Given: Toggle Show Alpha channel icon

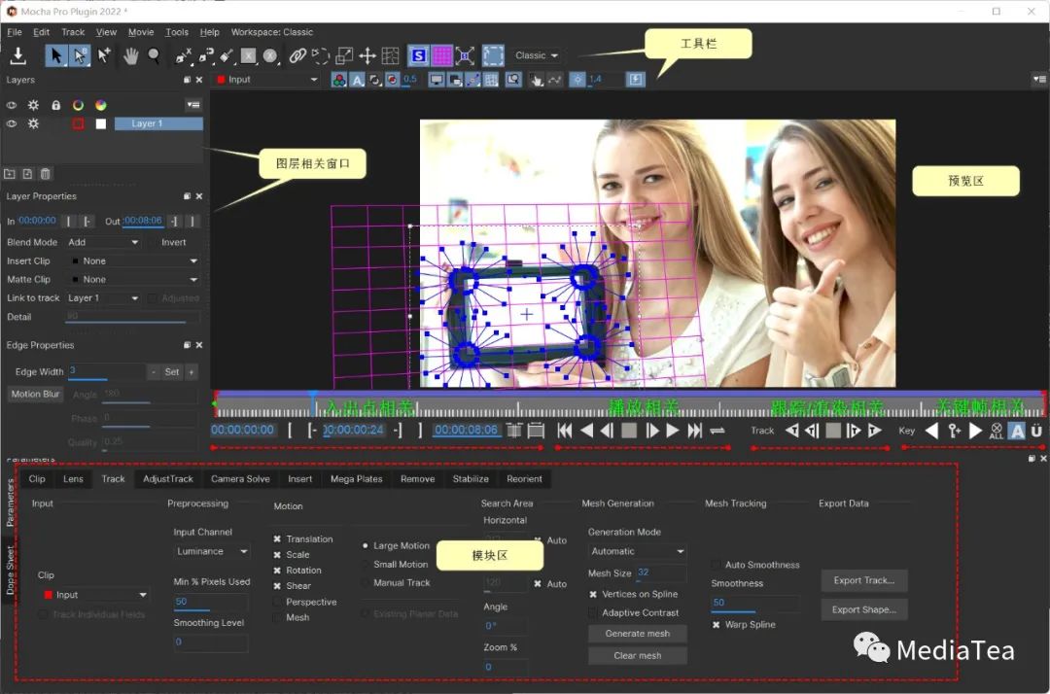Looking at the screenshot, I should pyautogui.click(x=358, y=81).
